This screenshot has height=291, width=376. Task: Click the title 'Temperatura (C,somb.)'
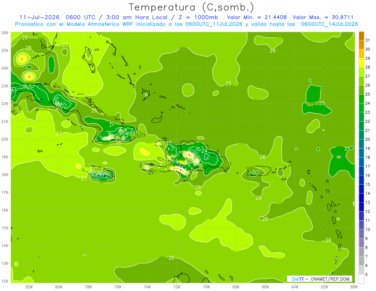pyautogui.click(x=191, y=7)
